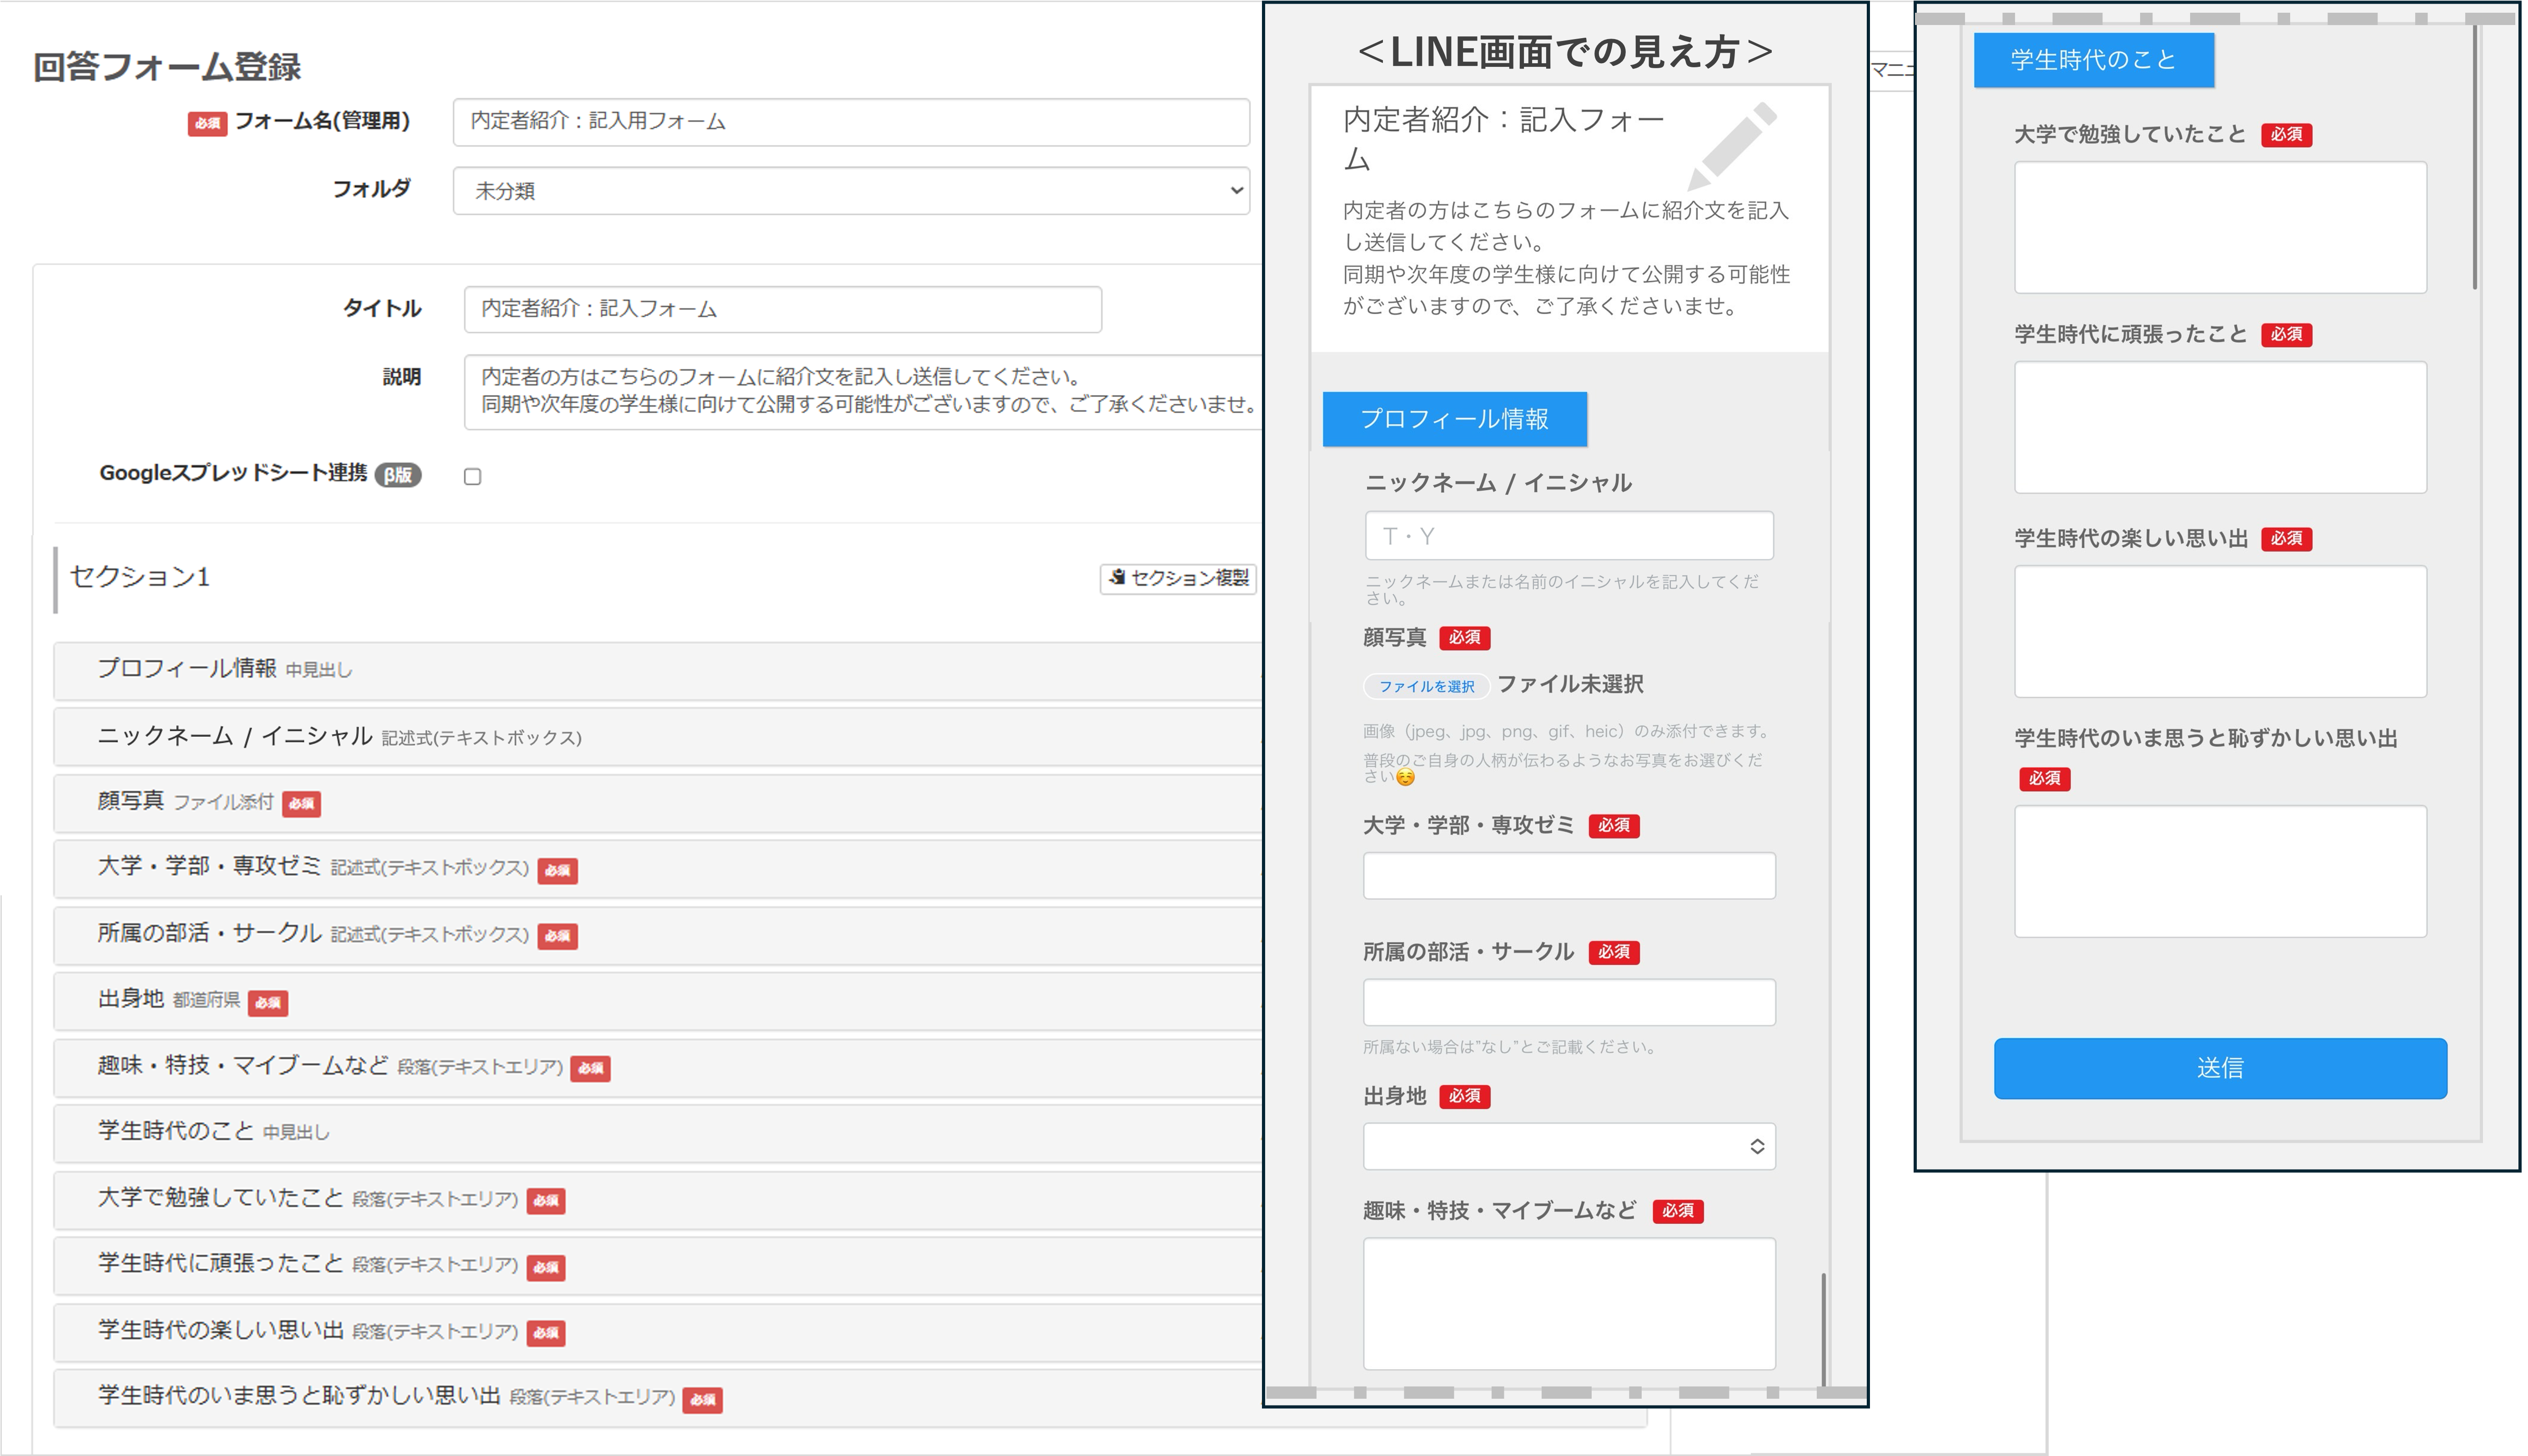Viewport: 2528px width, 1456px height.
Task: Click the タイトル input field
Action: [x=782, y=309]
